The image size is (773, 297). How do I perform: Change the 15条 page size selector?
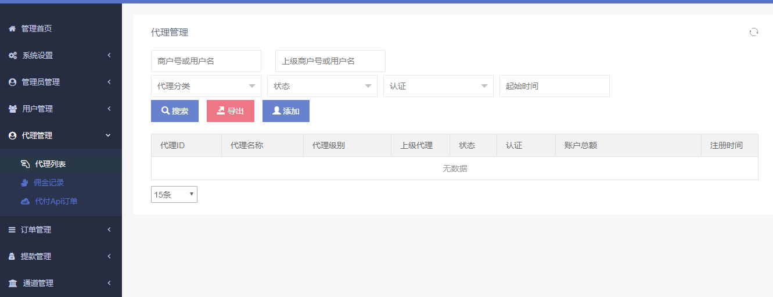(174, 195)
